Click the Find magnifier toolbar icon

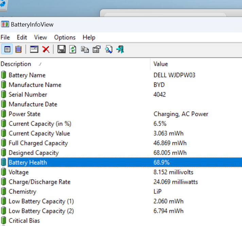pos(109,49)
